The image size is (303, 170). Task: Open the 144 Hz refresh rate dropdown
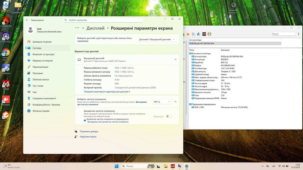161,102
